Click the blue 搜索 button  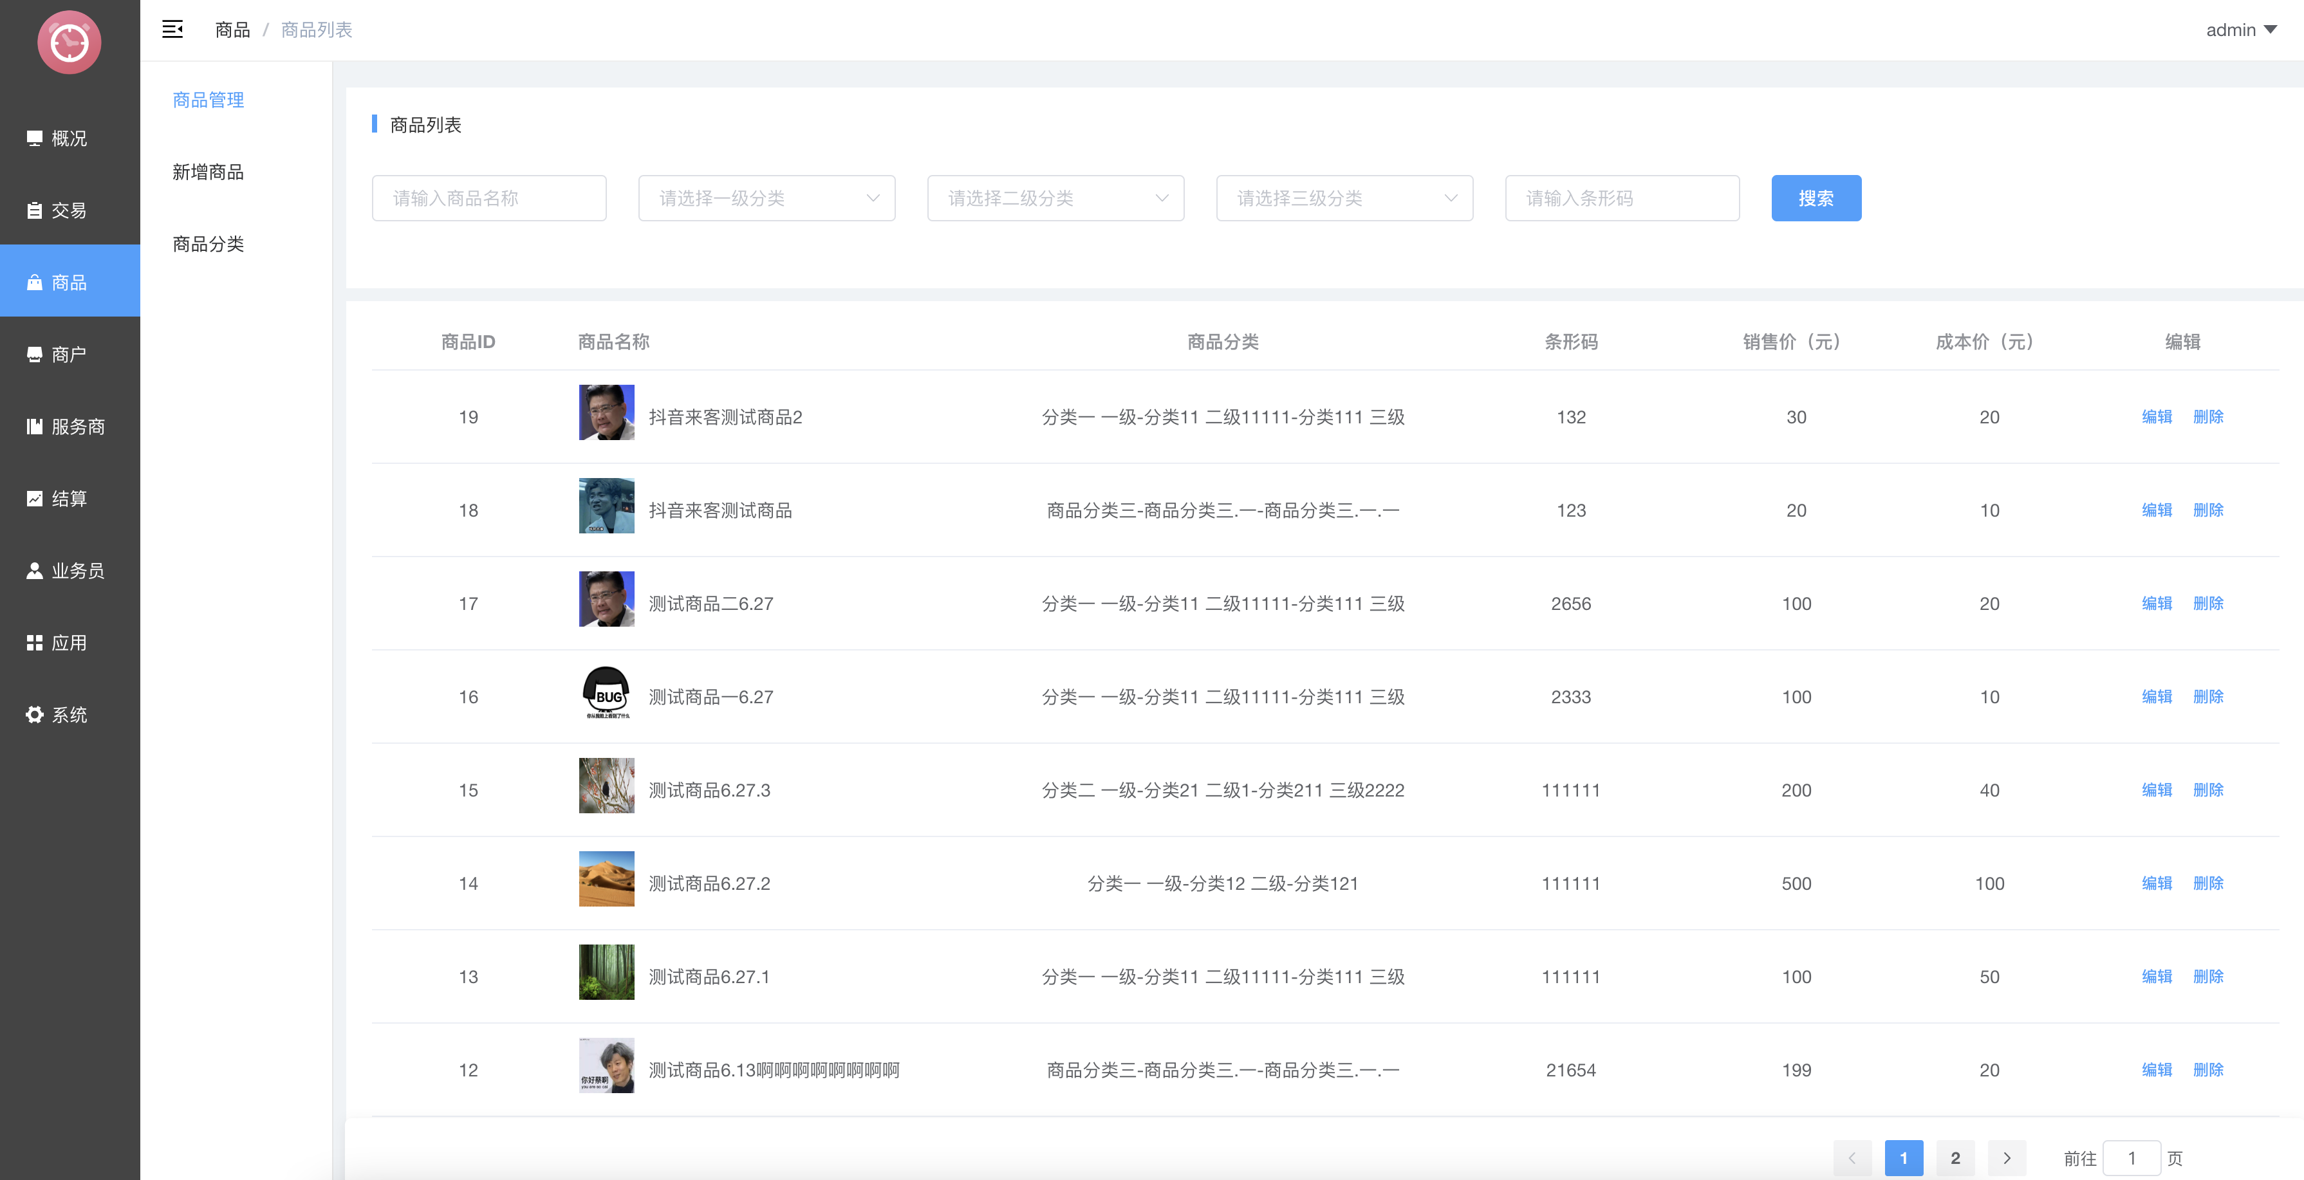[x=1816, y=198]
